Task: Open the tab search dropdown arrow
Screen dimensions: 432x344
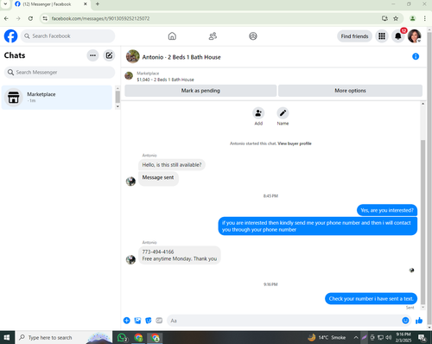Action: [5, 4]
